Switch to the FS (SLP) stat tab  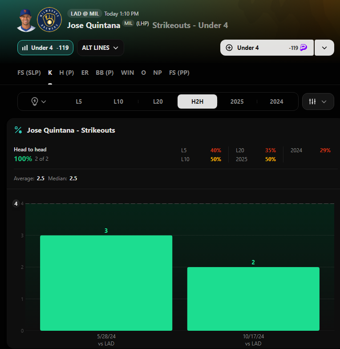tap(29, 73)
